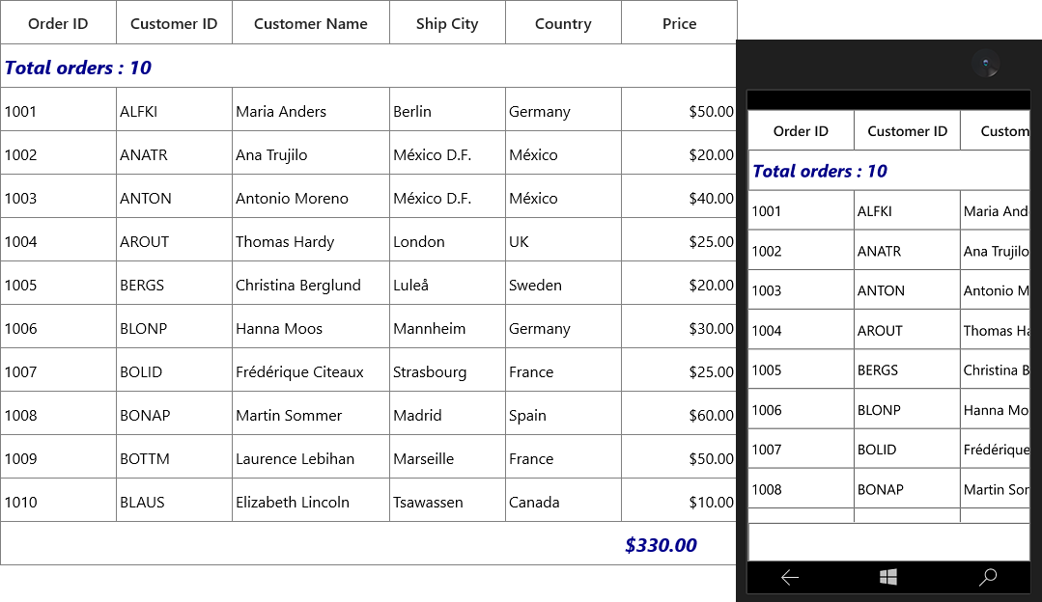Tap the phone's back arrow icon

click(x=790, y=578)
